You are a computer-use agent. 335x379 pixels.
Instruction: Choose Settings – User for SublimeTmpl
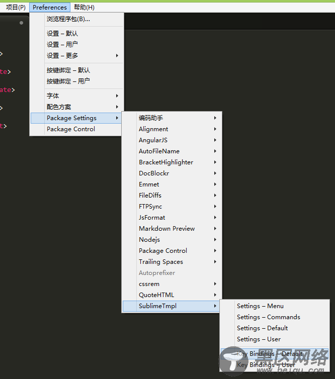pyautogui.click(x=275, y=339)
